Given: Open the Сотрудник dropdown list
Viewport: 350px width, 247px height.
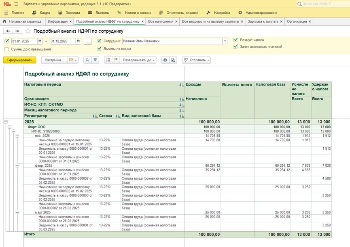Looking at the screenshot, I should 225,41.
